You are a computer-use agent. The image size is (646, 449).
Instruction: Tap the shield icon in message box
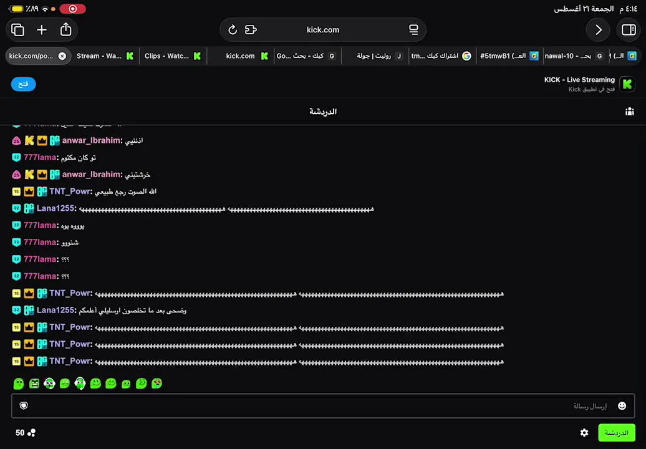click(24, 406)
